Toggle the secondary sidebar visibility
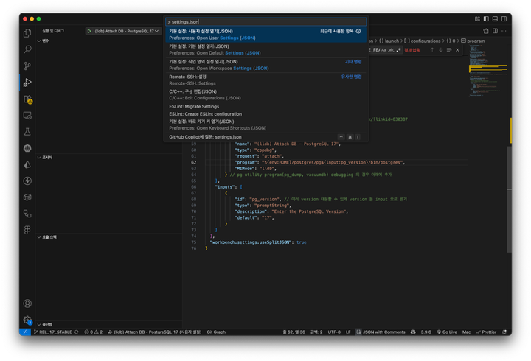531x361 pixels. (504, 19)
